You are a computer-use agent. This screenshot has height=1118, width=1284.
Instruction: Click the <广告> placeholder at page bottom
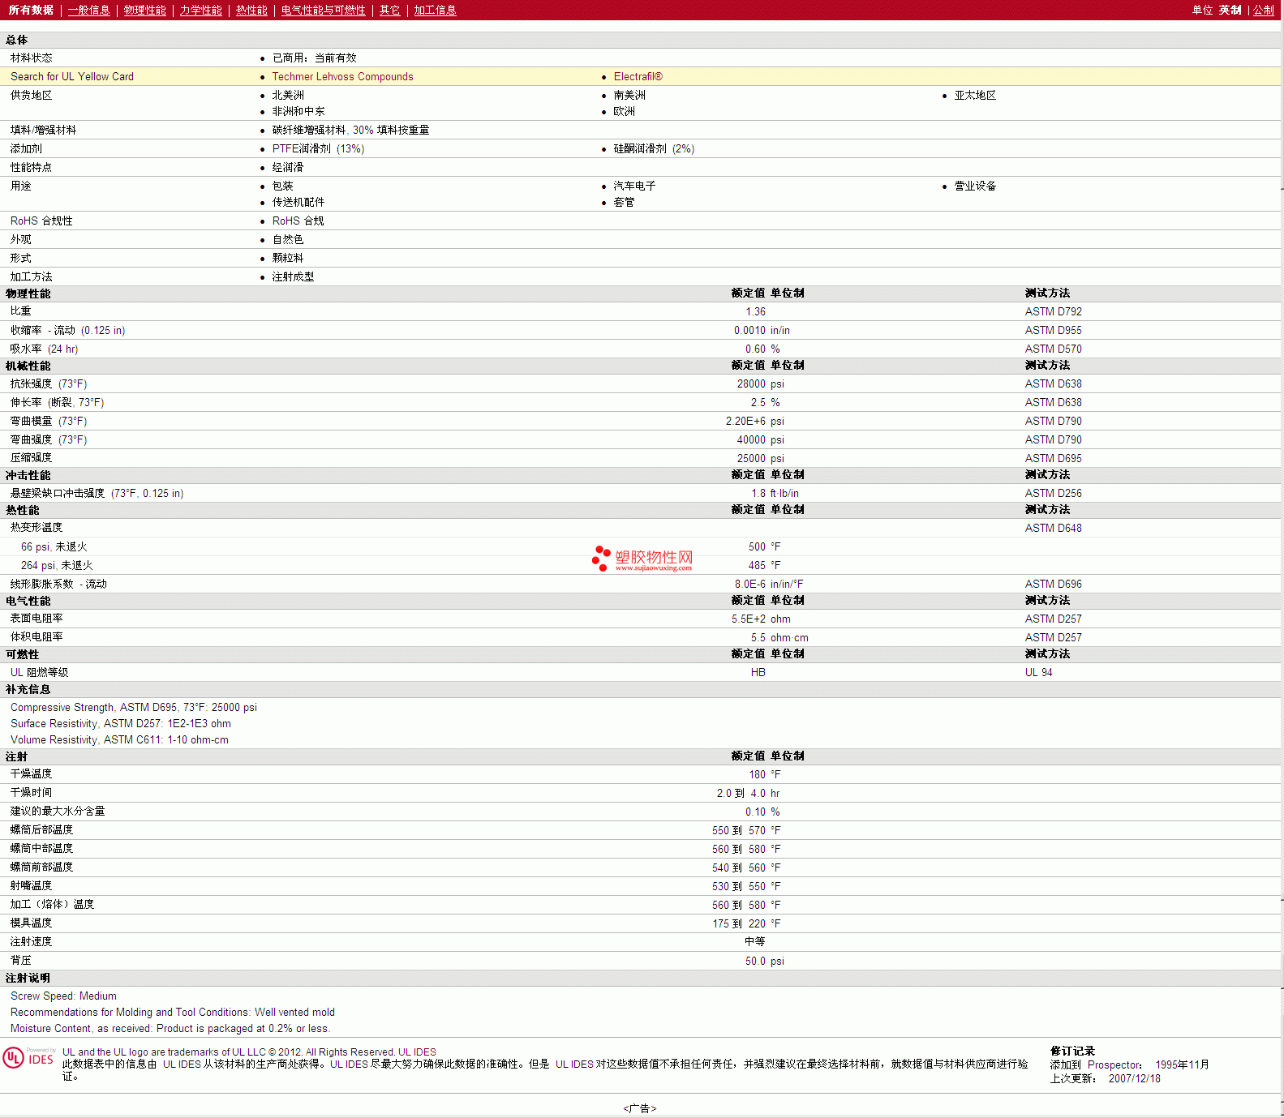[640, 1108]
